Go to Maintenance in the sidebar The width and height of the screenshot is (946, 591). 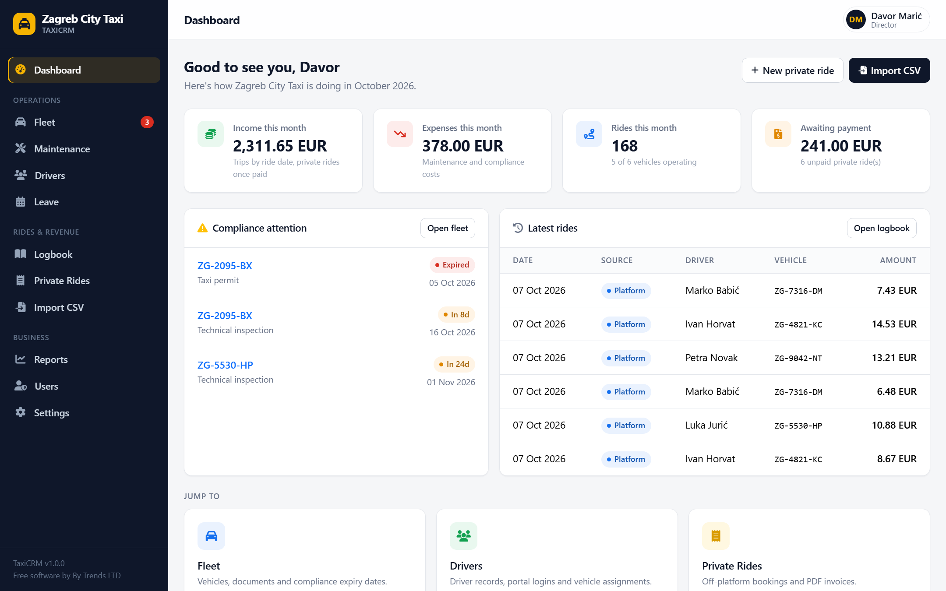84,149
